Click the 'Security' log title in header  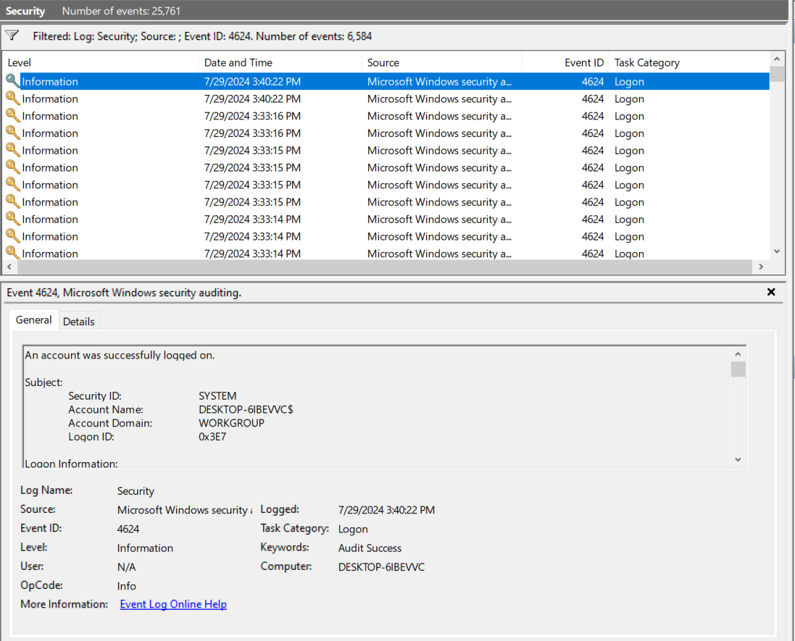(x=25, y=11)
